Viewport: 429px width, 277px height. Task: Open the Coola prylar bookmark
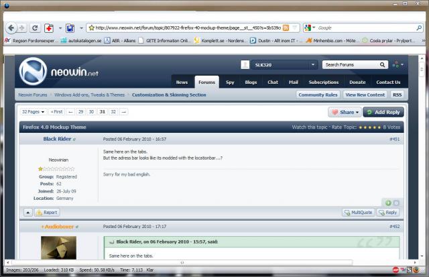(x=389, y=40)
